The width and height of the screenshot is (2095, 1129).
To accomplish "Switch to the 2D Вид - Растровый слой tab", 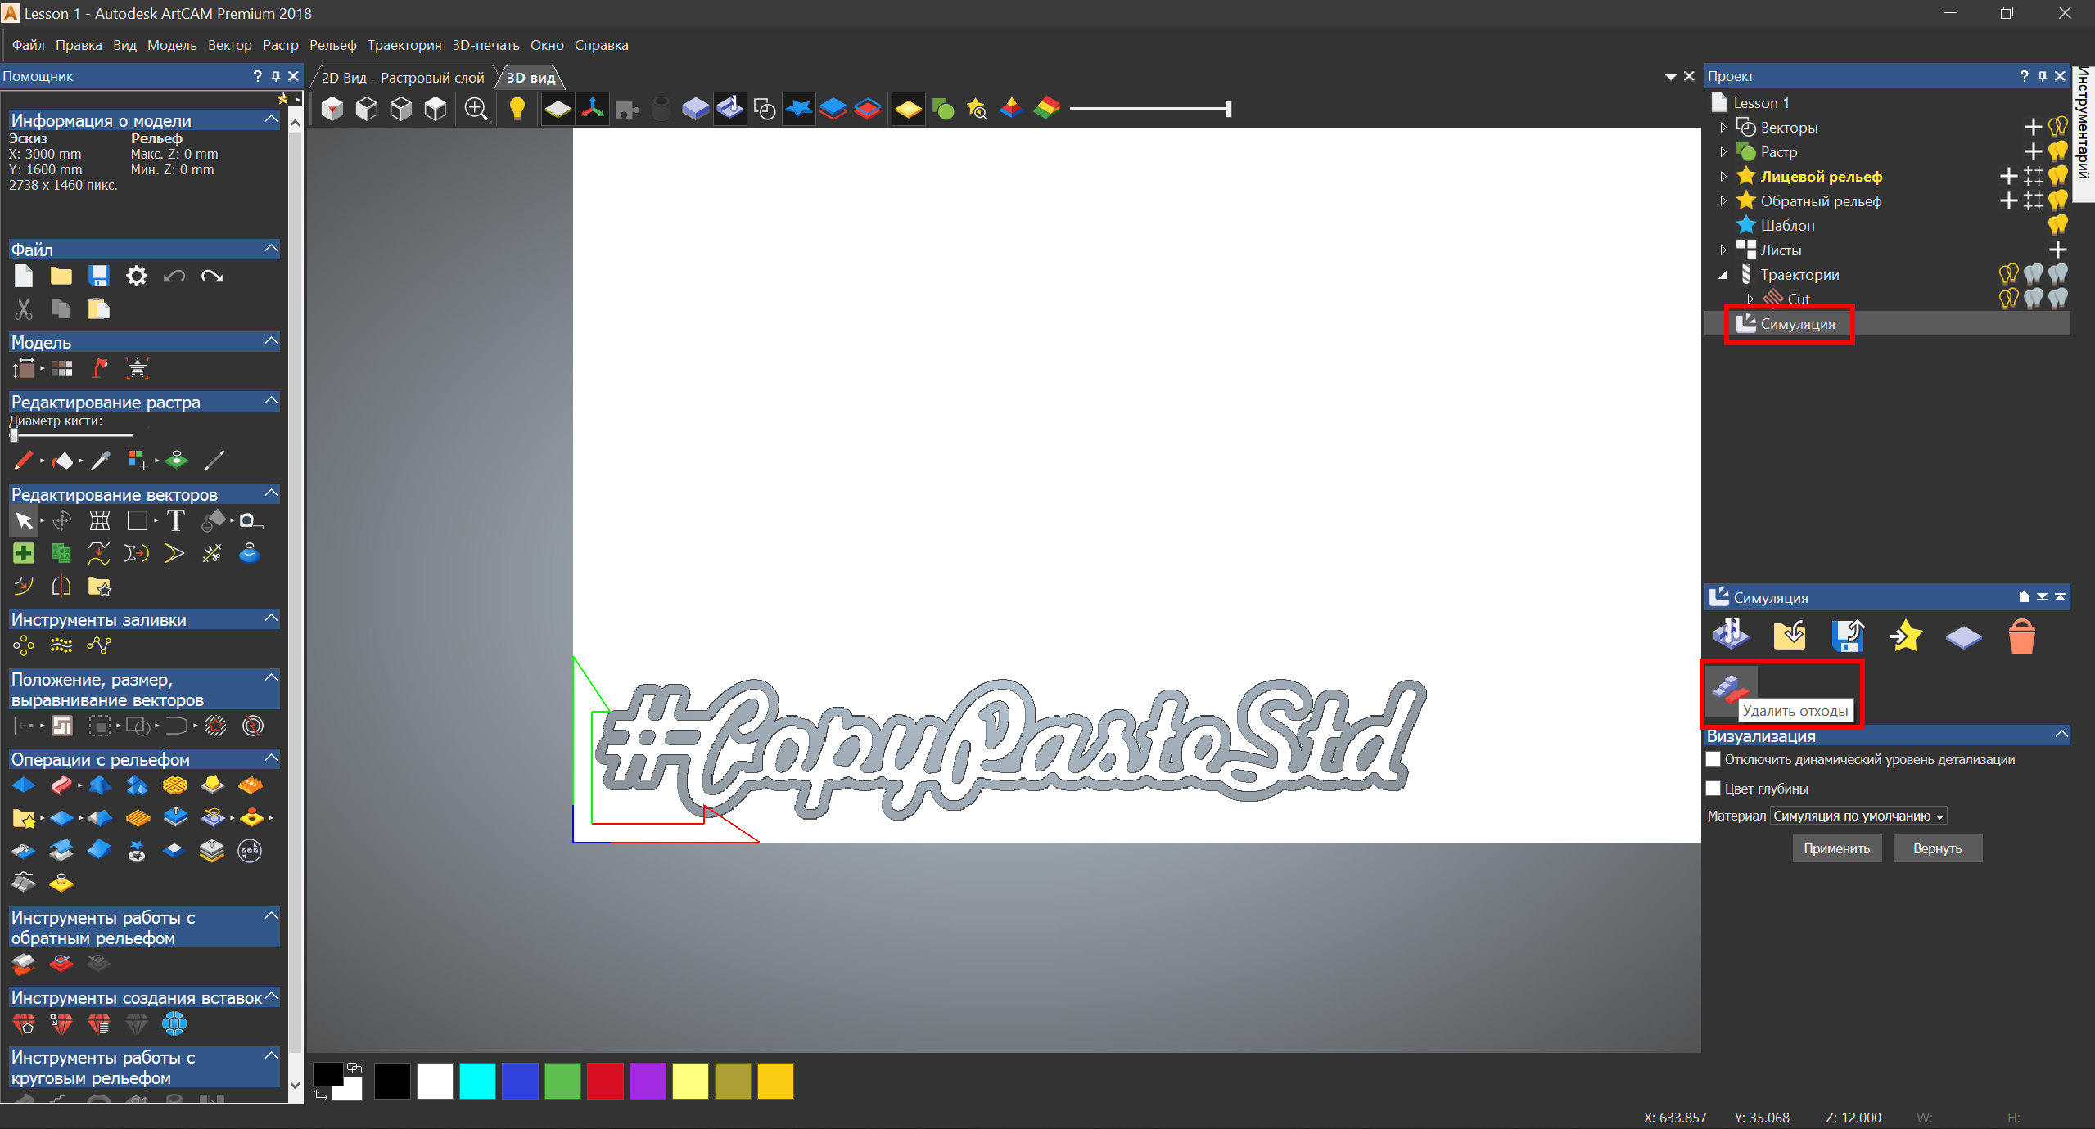I will coord(402,78).
